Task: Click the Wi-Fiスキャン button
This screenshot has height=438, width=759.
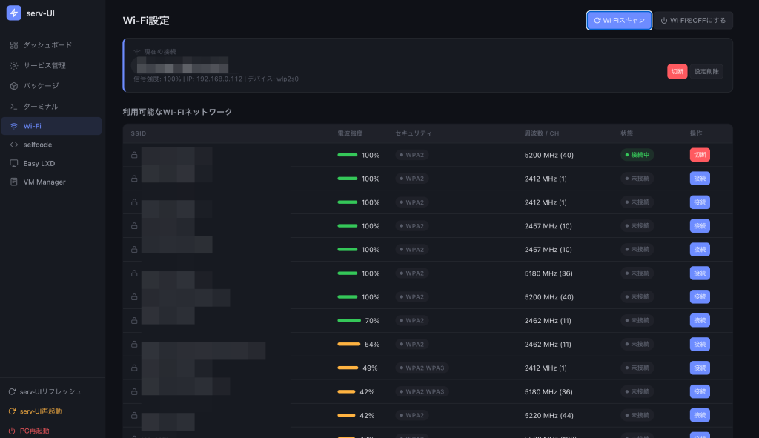Action: [619, 20]
